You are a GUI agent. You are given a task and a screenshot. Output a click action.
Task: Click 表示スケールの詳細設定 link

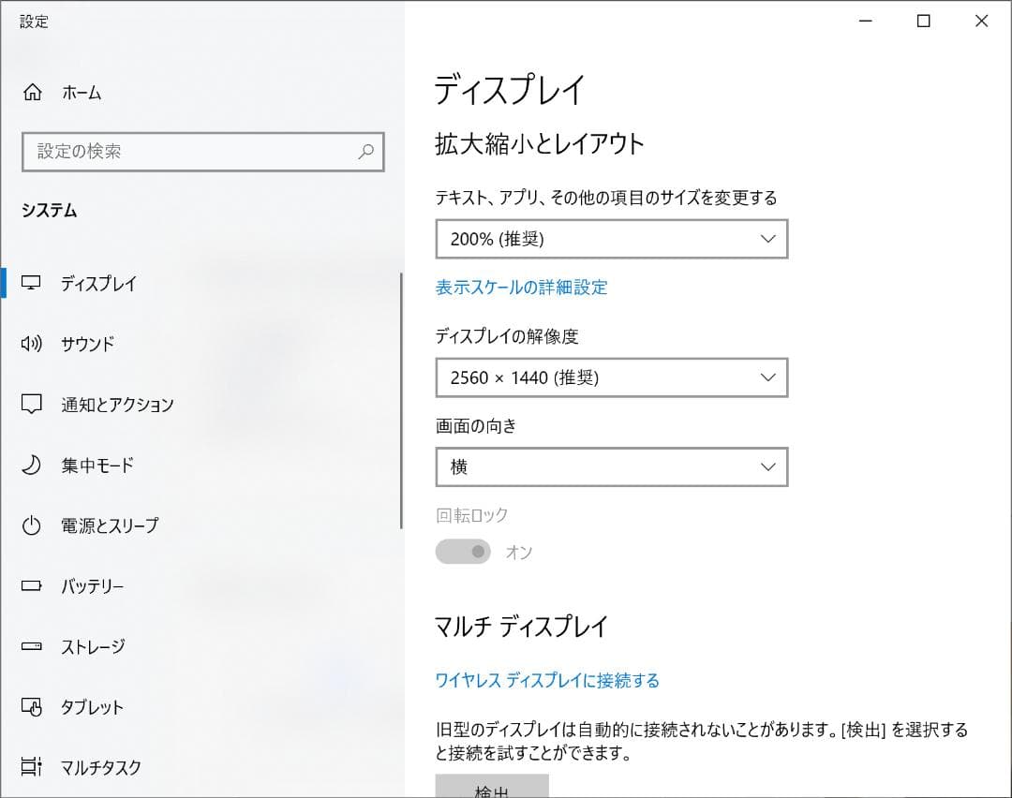point(521,288)
